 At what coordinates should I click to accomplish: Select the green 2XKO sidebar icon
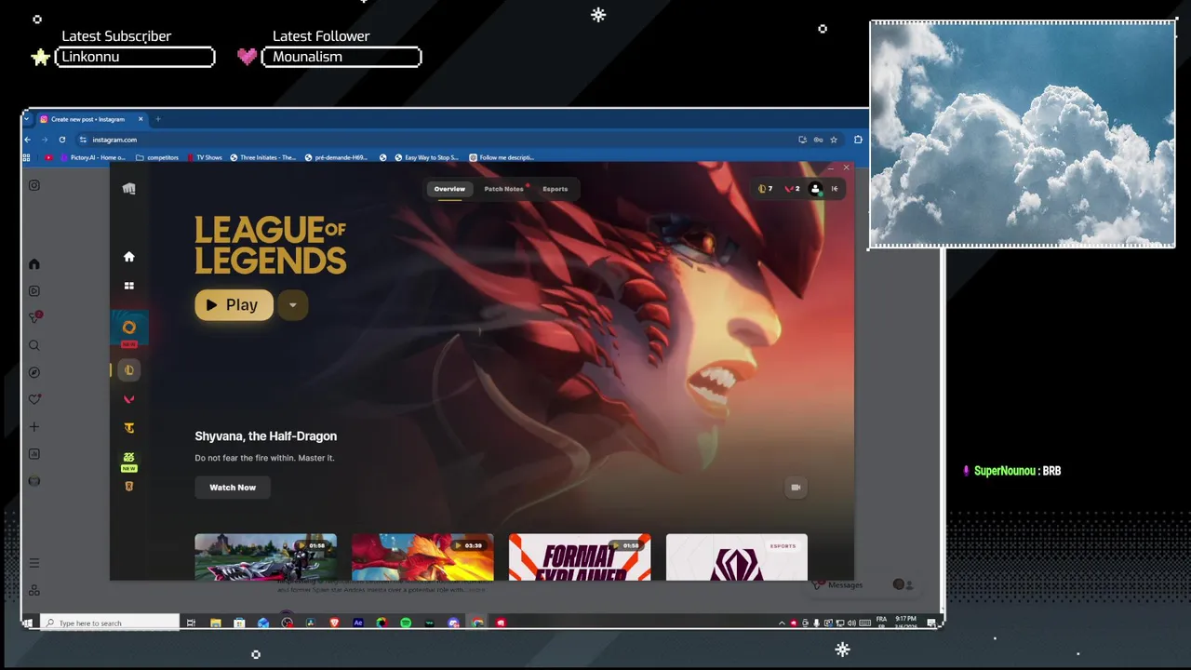(129, 458)
